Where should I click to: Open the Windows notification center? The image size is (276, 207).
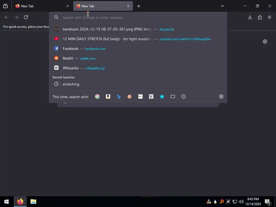(267, 202)
